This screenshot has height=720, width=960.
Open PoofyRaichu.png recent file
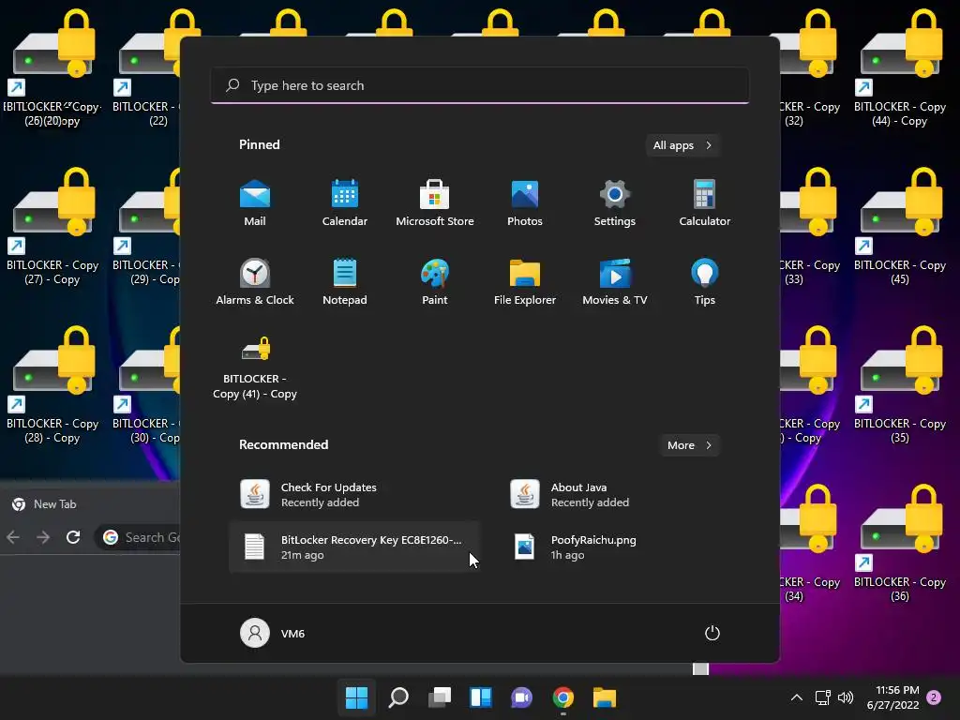[624, 547]
